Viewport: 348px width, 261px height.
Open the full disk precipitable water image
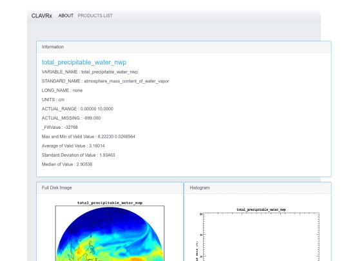[110, 231]
